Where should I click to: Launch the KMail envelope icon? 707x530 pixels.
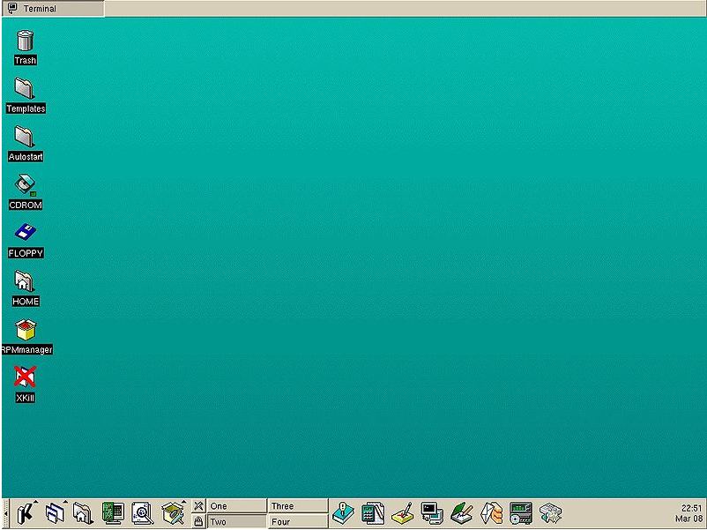(x=490, y=512)
